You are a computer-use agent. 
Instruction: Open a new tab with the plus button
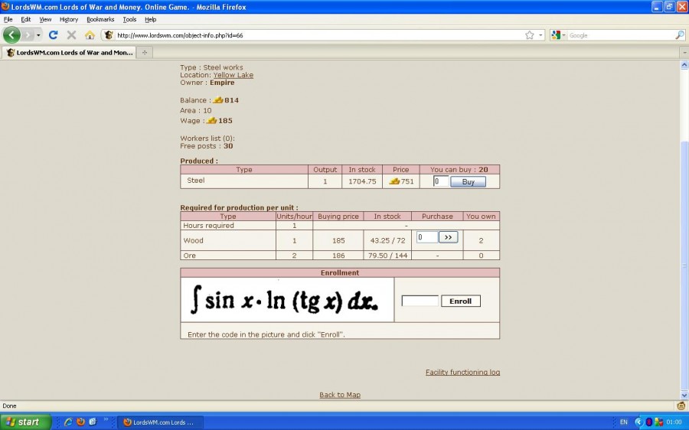click(x=144, y=52)
